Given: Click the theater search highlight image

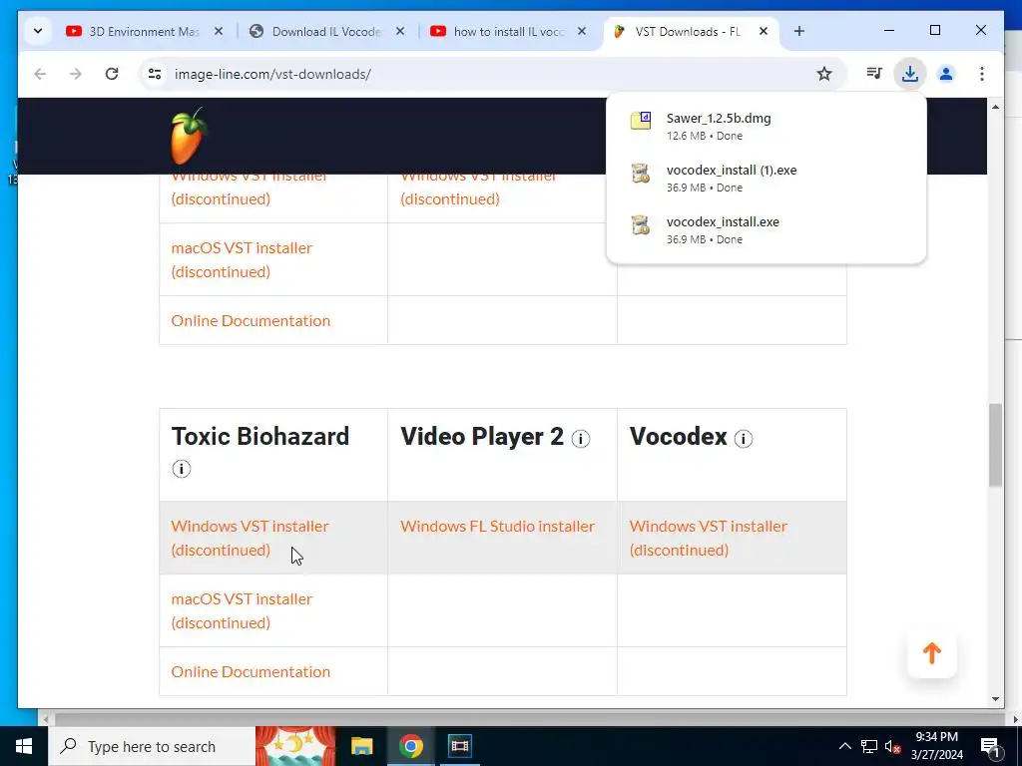Looking at the screenshot, I should (295, 746).
